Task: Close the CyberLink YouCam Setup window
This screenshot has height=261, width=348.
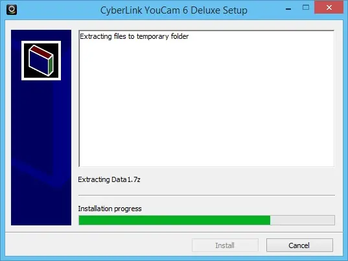Action: point(329,8)
